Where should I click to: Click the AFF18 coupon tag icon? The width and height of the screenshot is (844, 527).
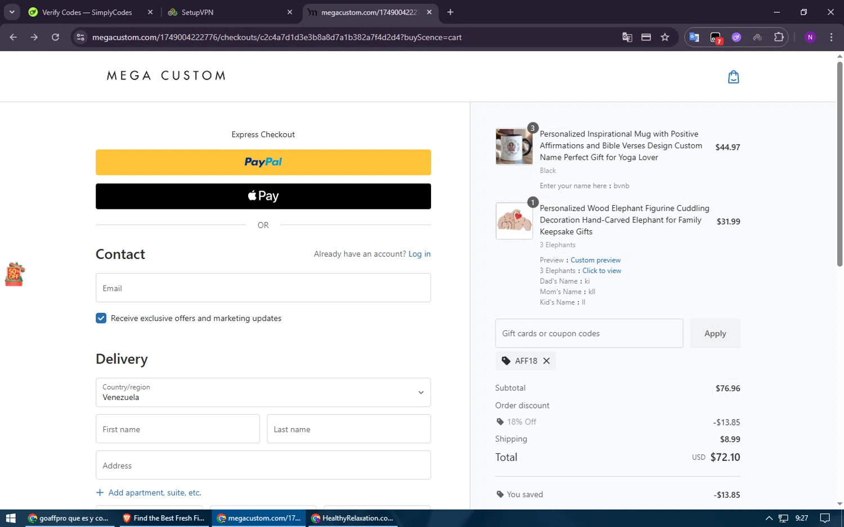(506, 361)
